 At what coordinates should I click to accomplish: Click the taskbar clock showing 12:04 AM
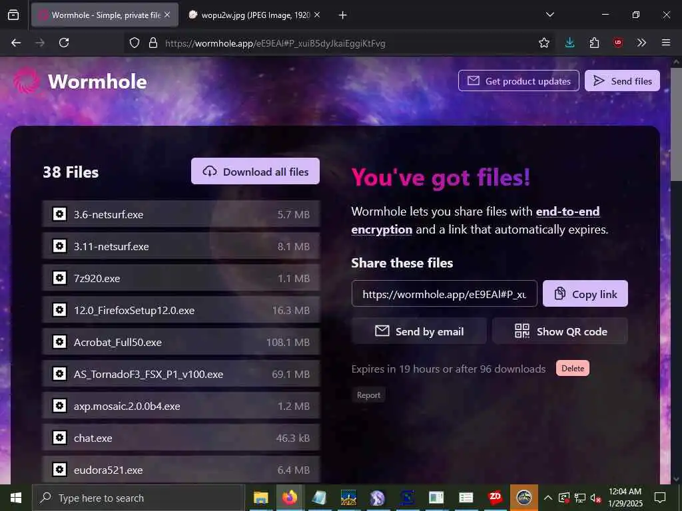point(625,498)
